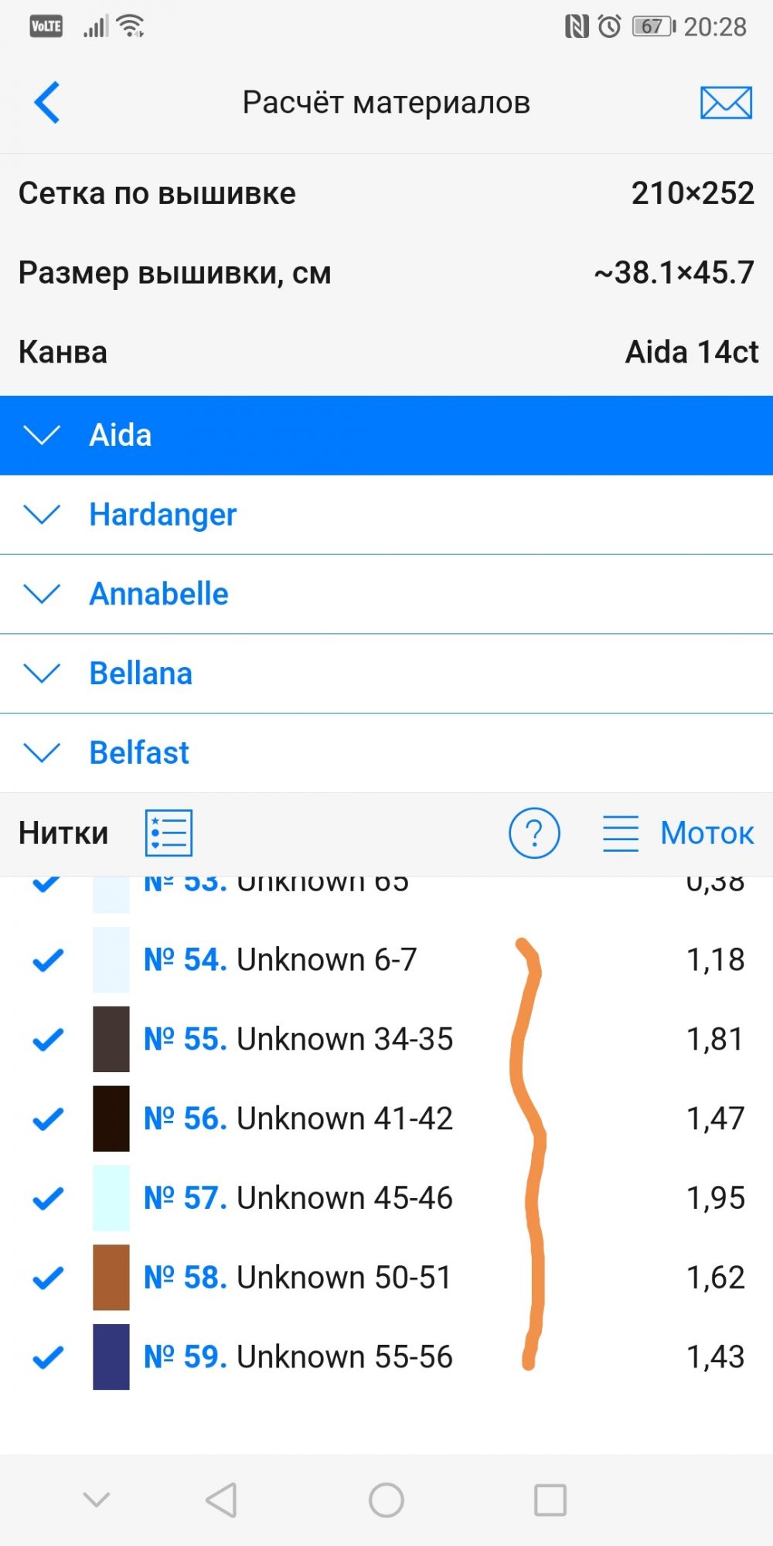773x1546 pixels.
Task: Hide navigation bar with down chevron
Action: [x=97, y=1500]
